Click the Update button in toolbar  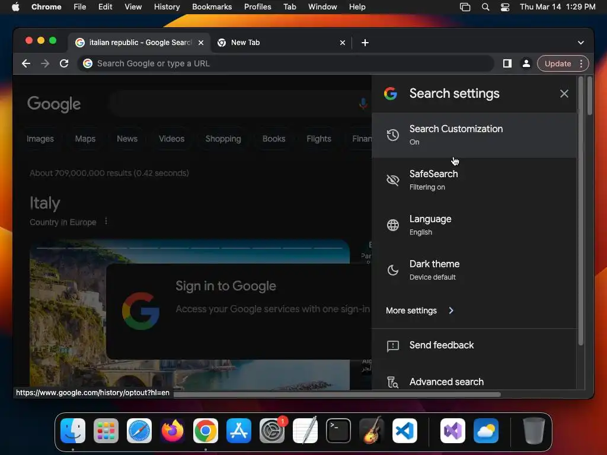[x=557, y=63]
